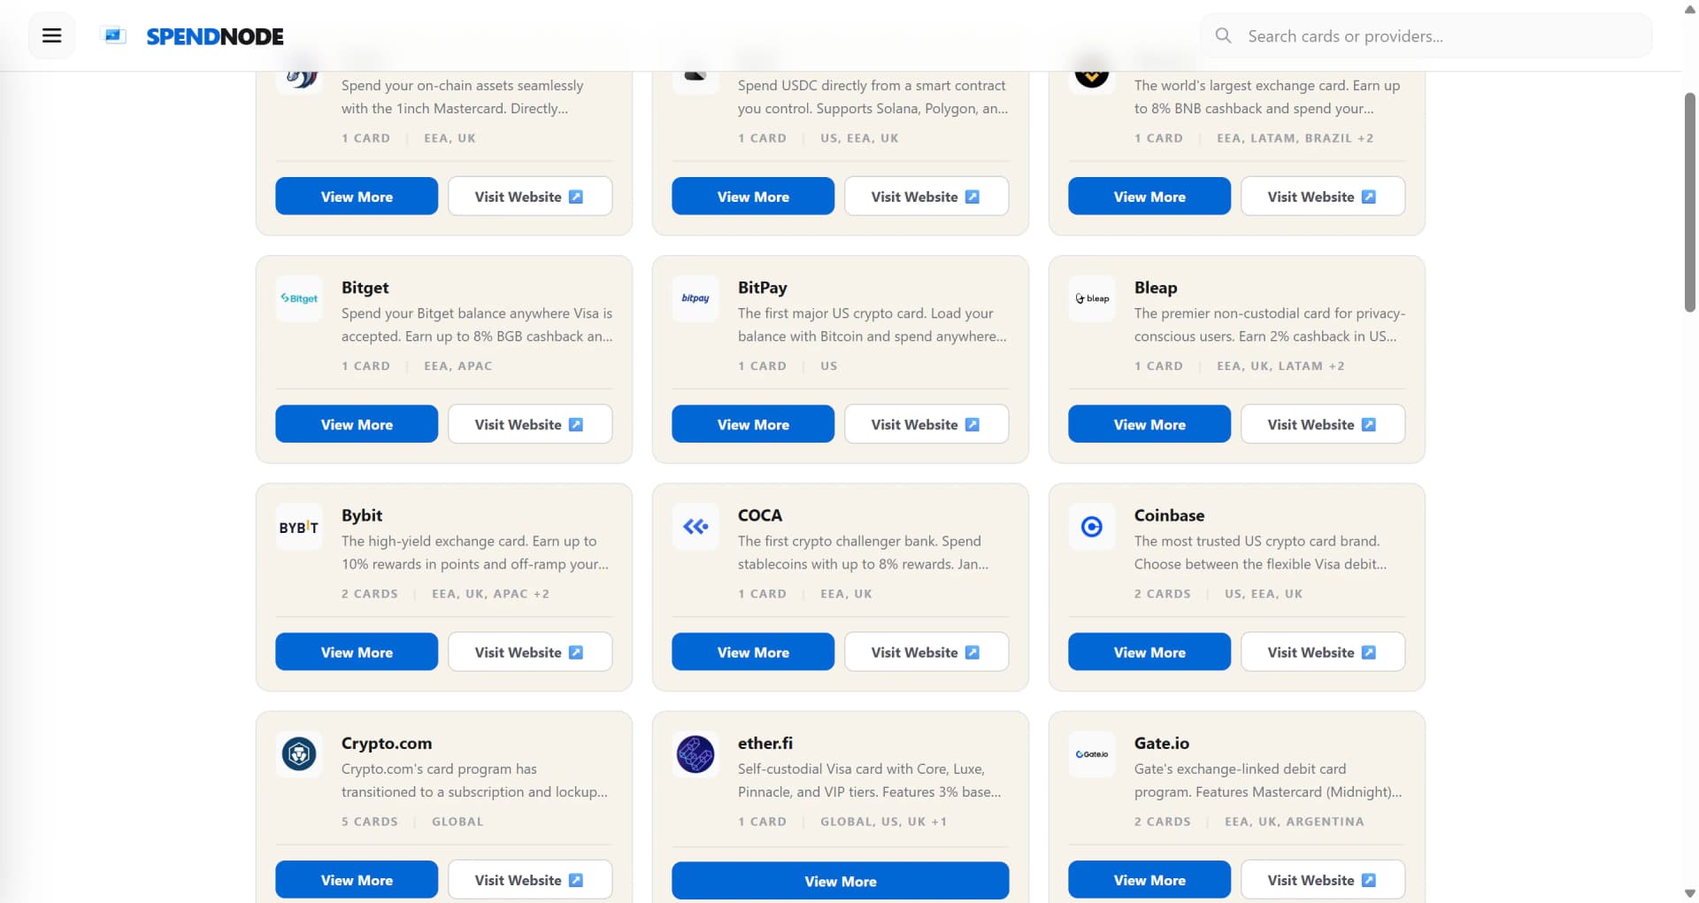Viewport: 1699px width, 903px height.
Task: Open the hamburger navigation menu
Action: pos(50,35)
